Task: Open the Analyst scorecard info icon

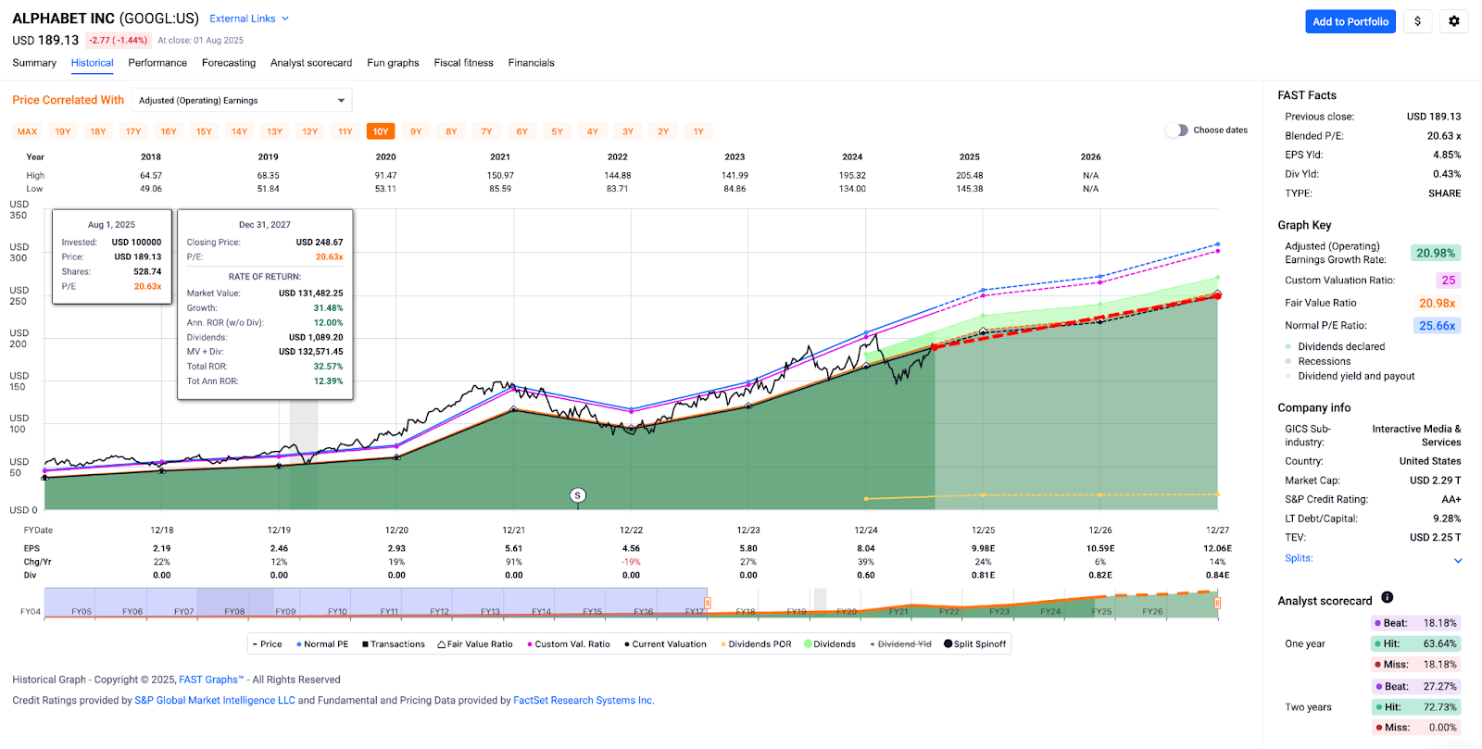Action: (x=1387, y=597)
